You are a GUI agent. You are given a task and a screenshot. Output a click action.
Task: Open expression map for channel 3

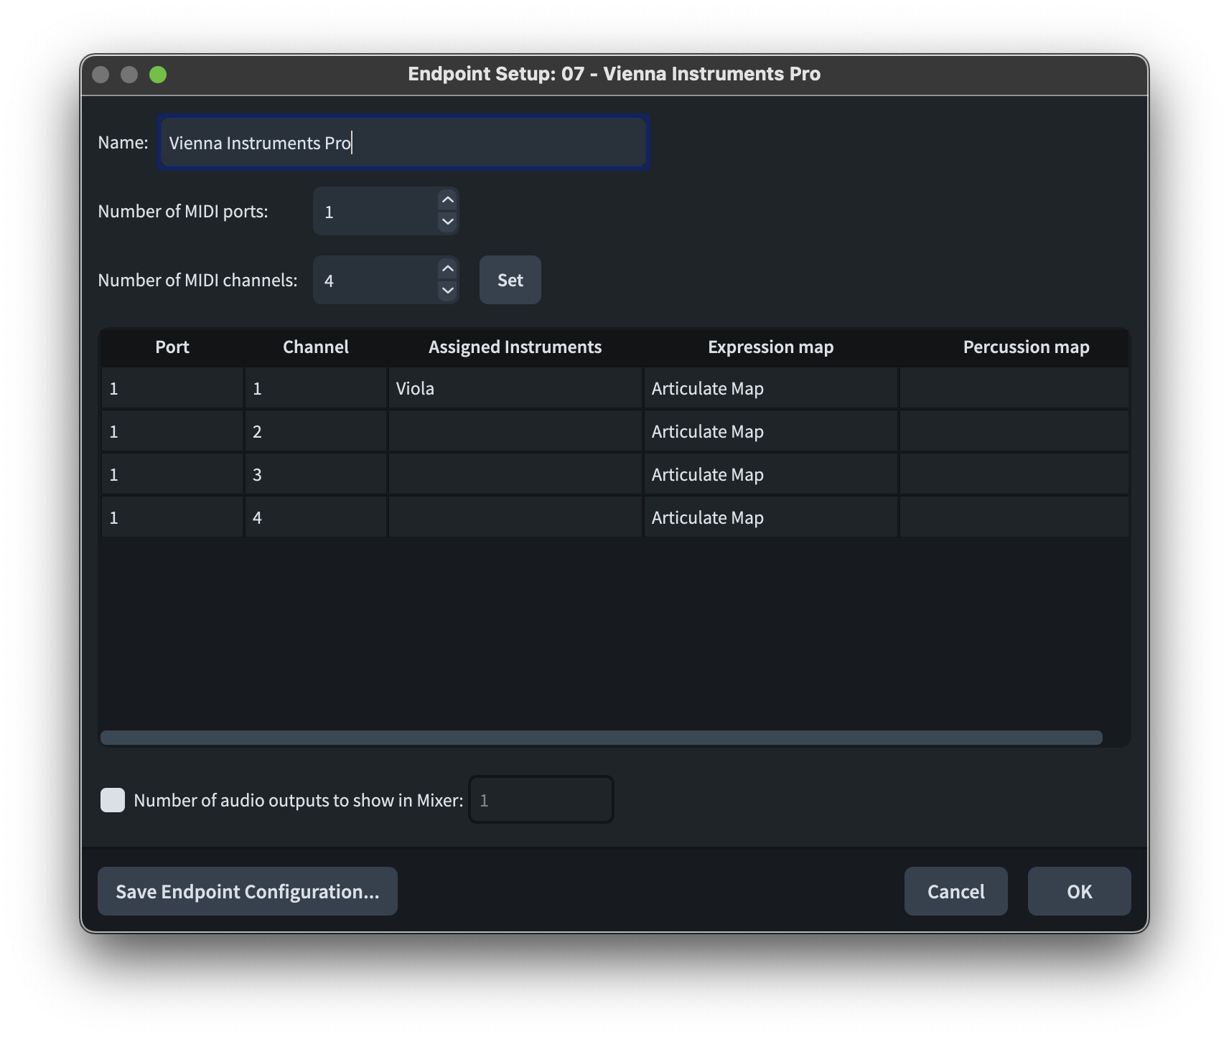[771, 474]
